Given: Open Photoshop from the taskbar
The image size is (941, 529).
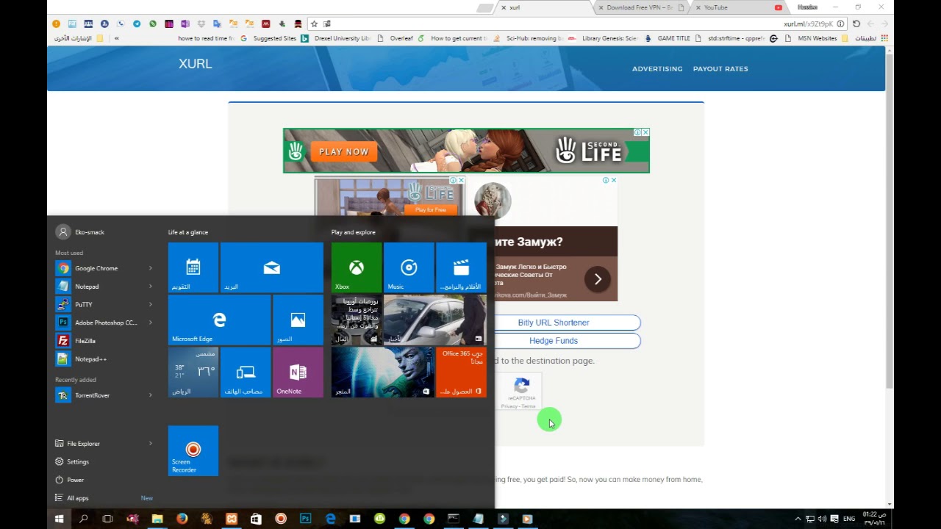Looking at the screenshot, I should (x=305, y=519).
